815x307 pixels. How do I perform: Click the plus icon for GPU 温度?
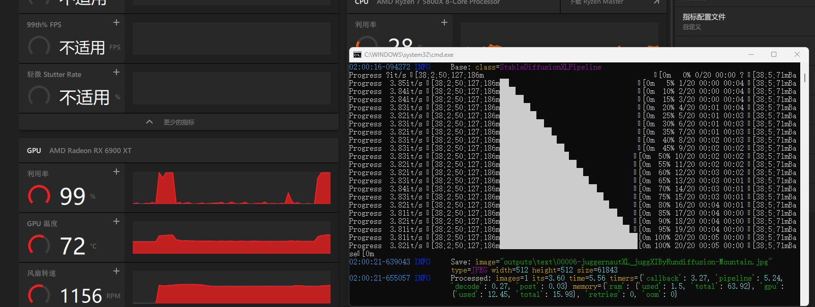pyautogui.click(x=116, y=221)
